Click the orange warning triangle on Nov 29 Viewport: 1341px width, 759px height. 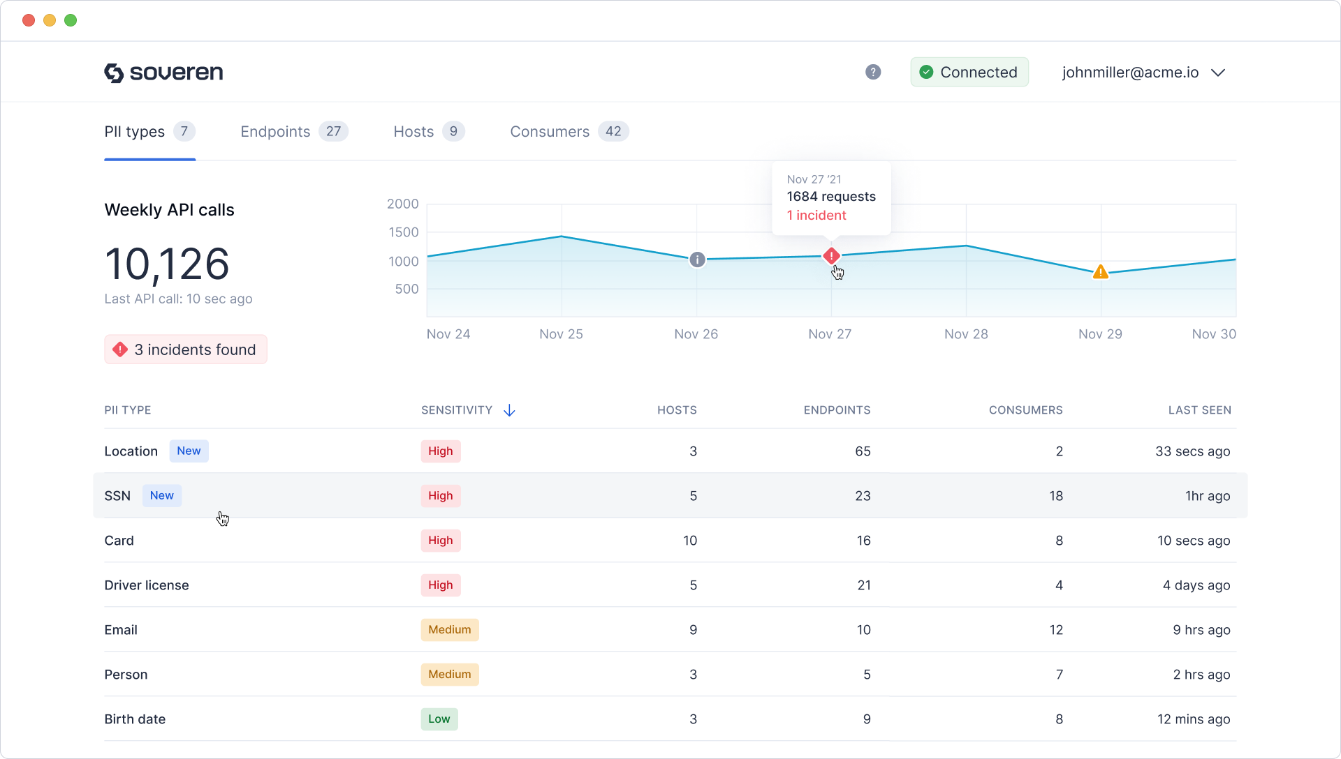click(x=1101, y=272)
